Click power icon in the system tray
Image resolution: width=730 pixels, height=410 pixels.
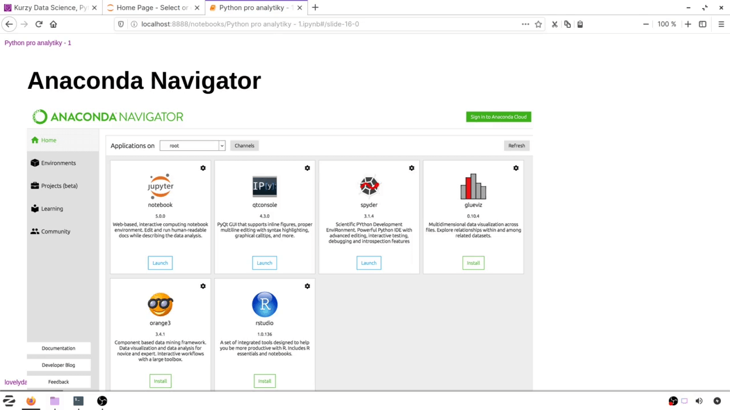coord(717,401)
